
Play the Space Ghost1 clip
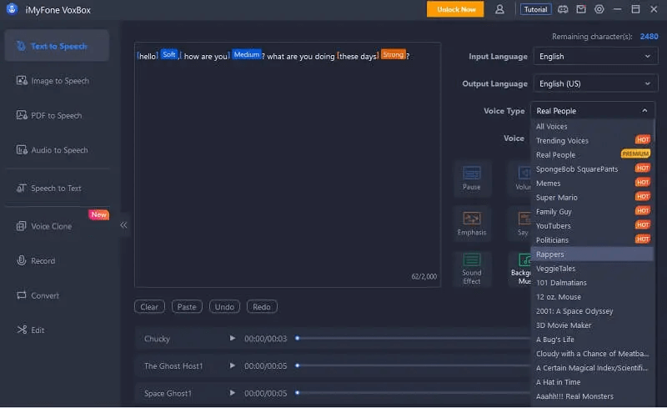point(233,393)
